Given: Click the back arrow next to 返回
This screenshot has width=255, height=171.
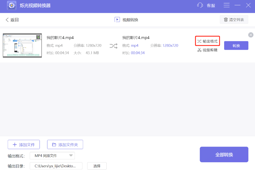Looking at the screenshot, I should pos(7,19).
